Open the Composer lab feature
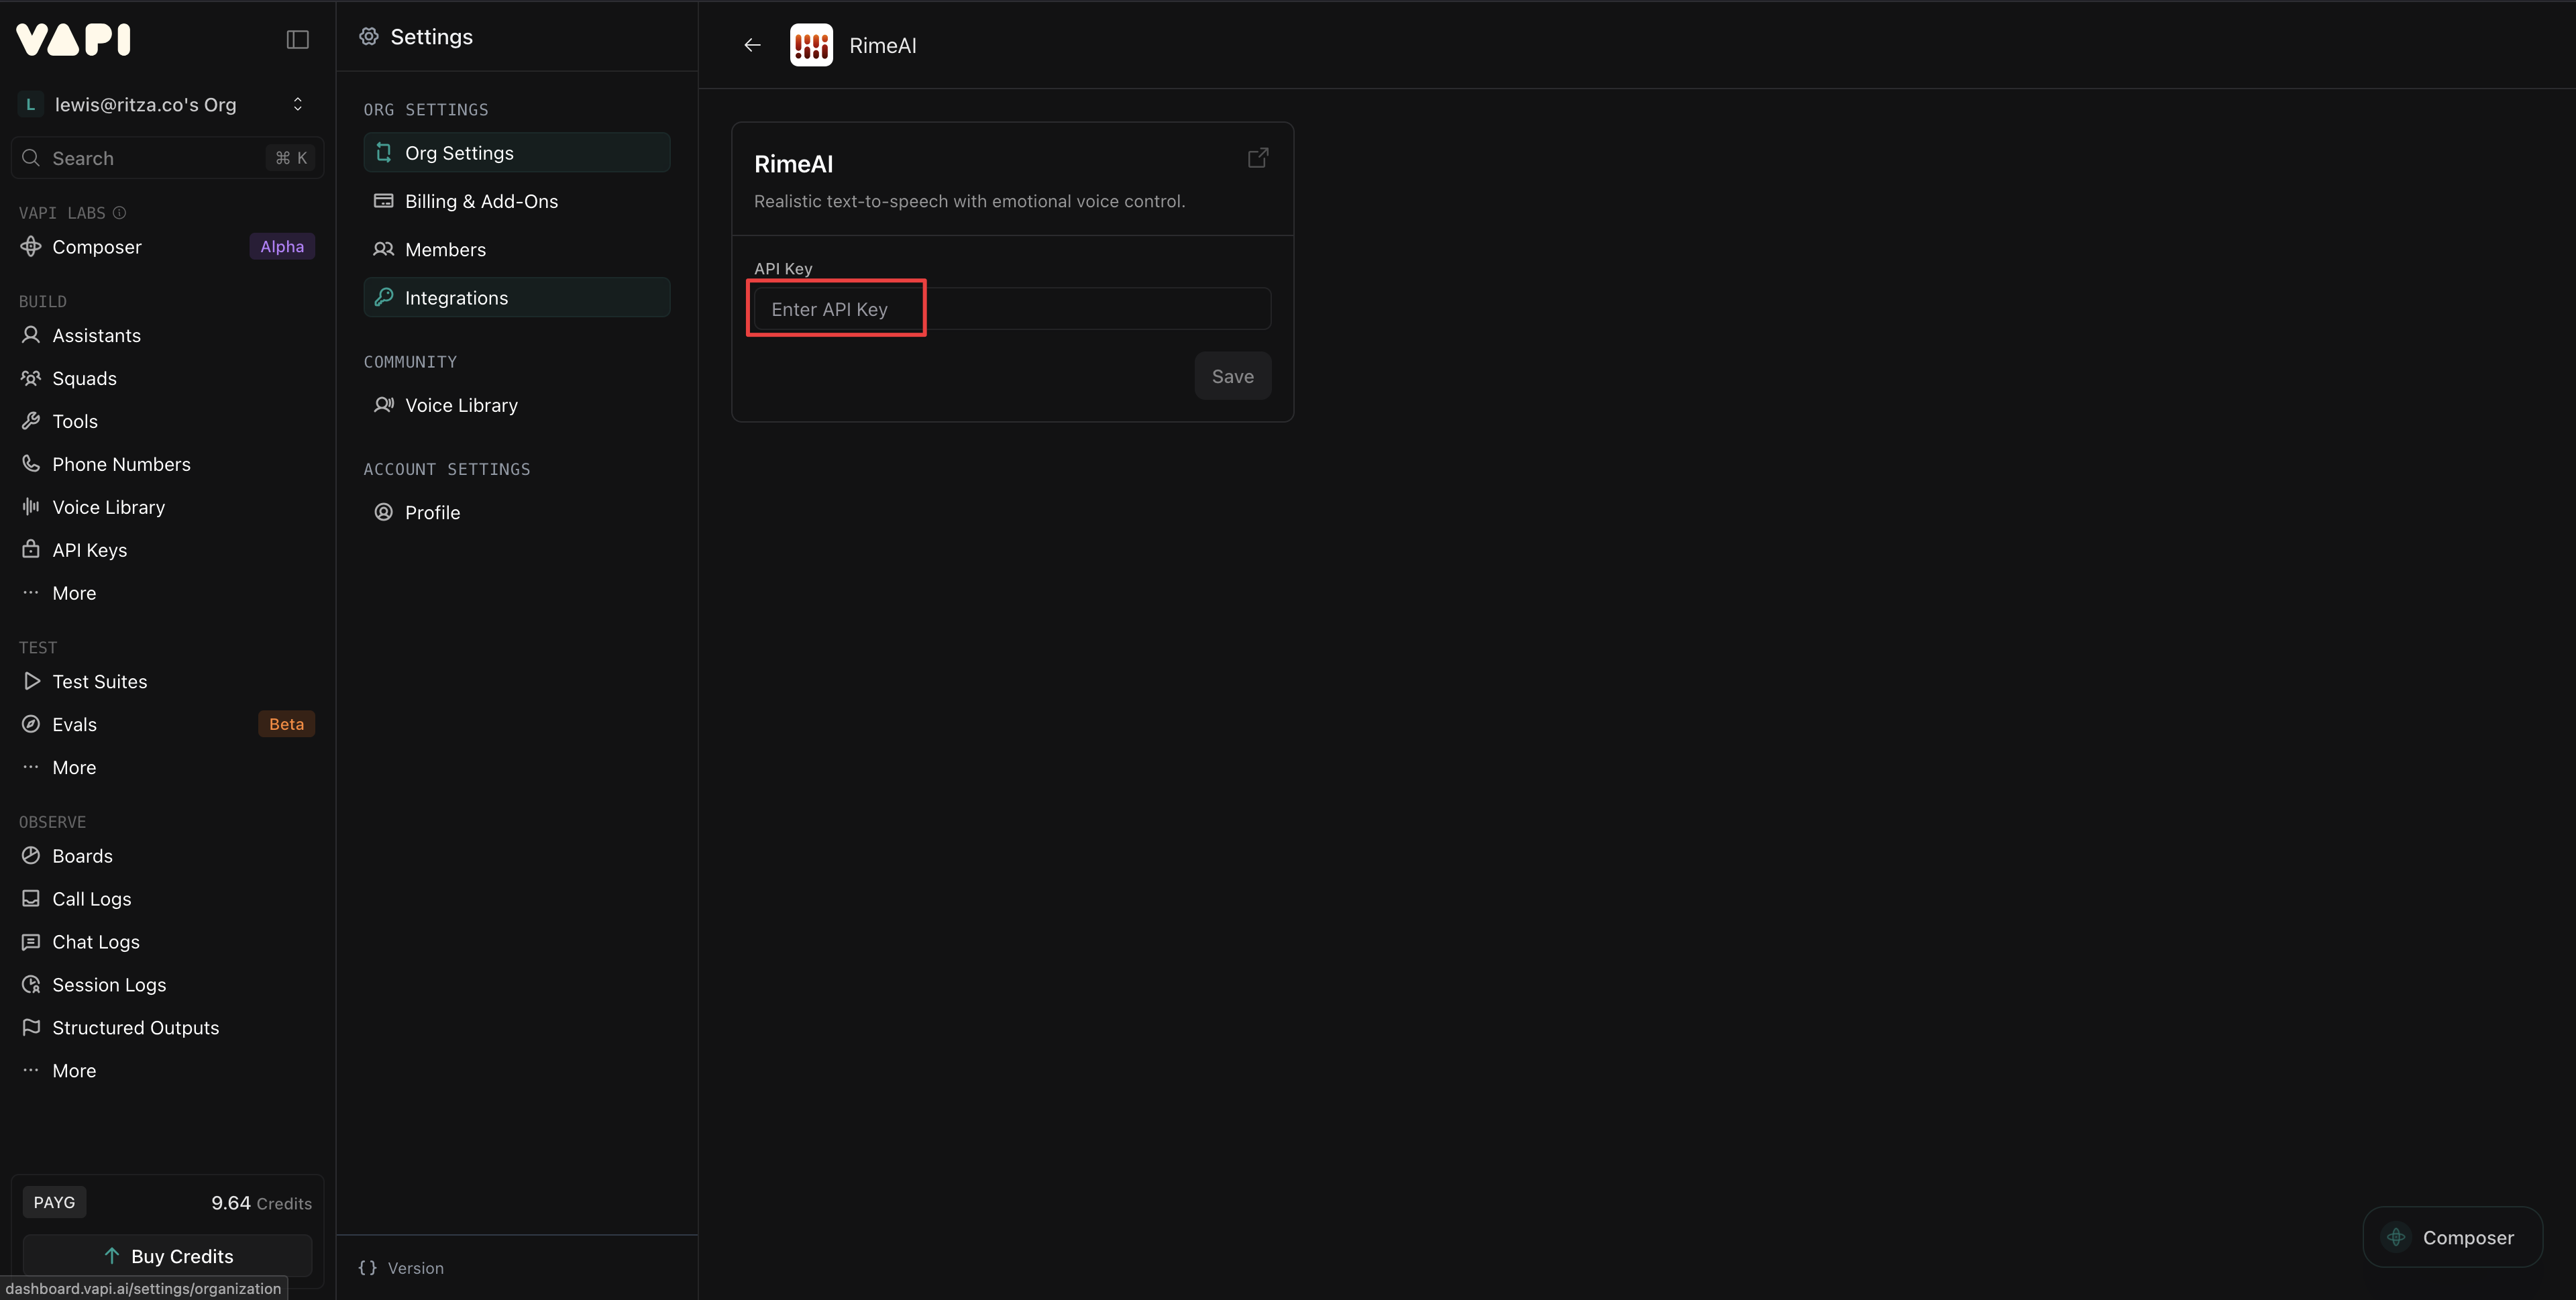 pos(96,246)
